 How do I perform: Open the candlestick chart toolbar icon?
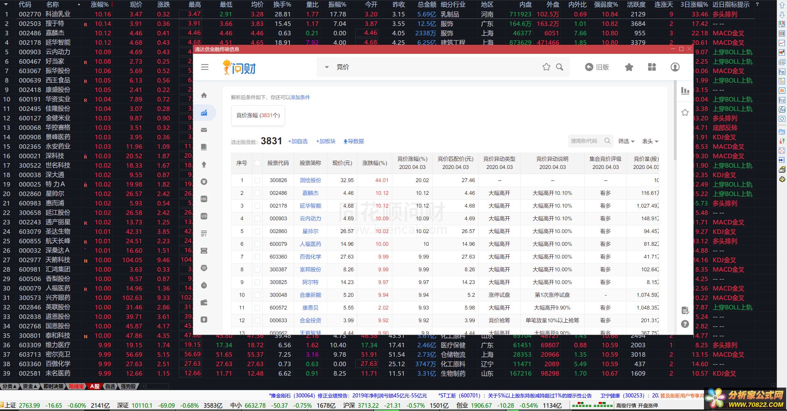pyautogui.click(x=782, y=52)
